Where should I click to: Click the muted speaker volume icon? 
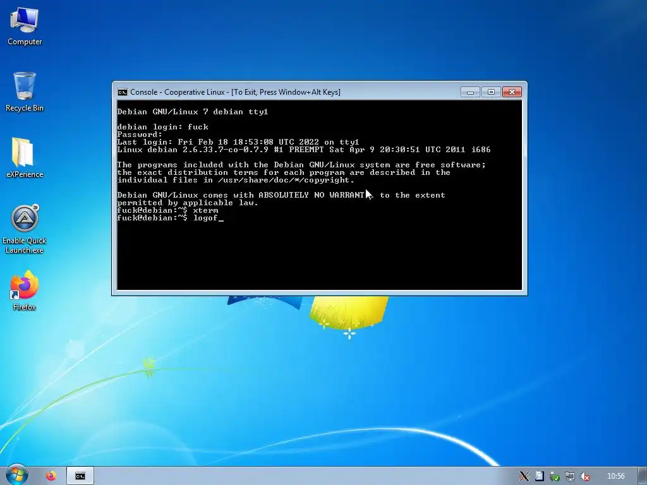click(585, 476)
